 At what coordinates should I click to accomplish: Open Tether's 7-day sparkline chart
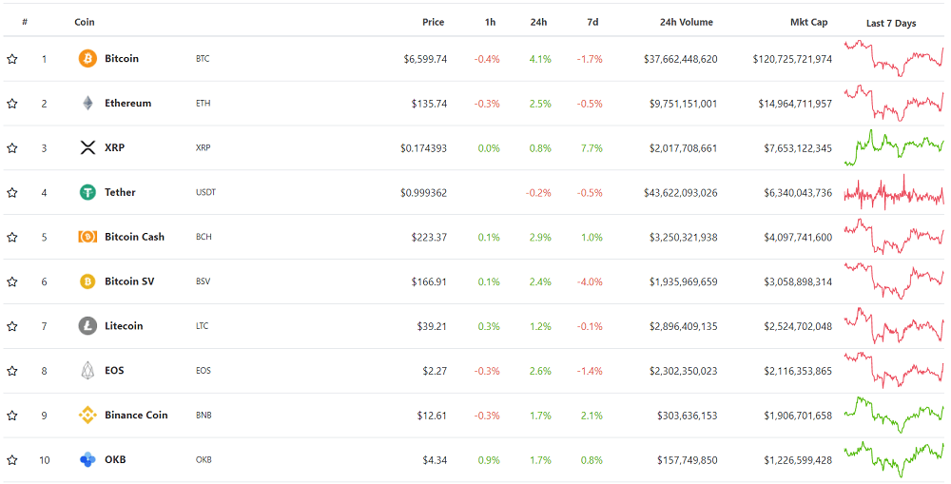[894, 192]
